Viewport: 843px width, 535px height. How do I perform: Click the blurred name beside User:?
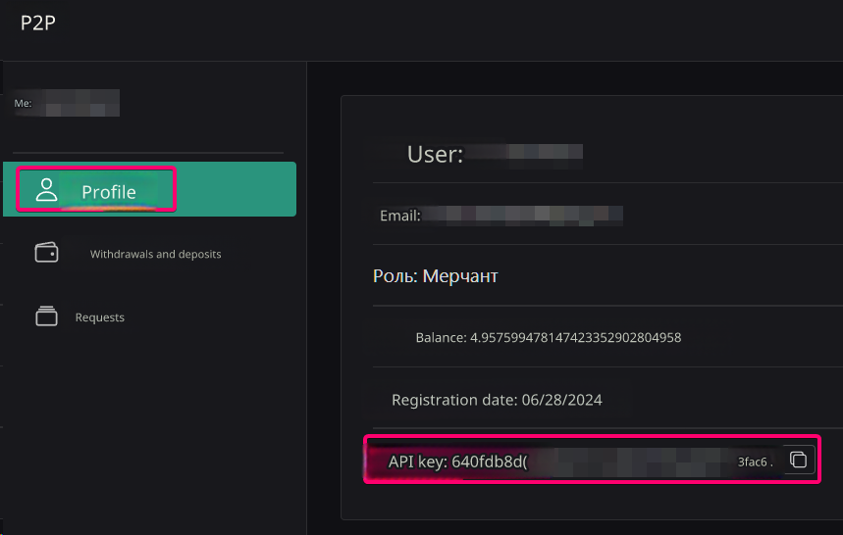point(524,155)
